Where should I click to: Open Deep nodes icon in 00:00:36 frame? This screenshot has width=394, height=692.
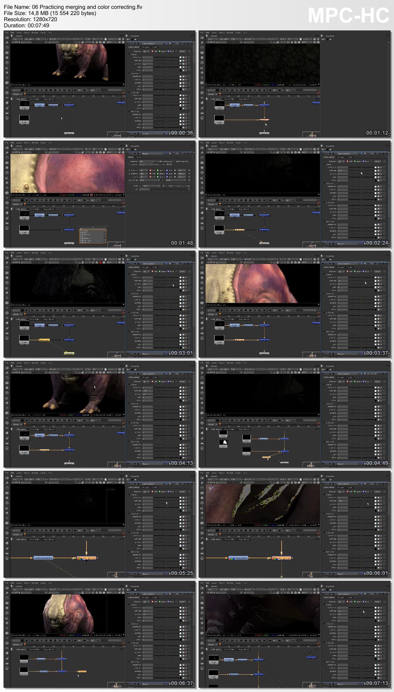[7, 93]
